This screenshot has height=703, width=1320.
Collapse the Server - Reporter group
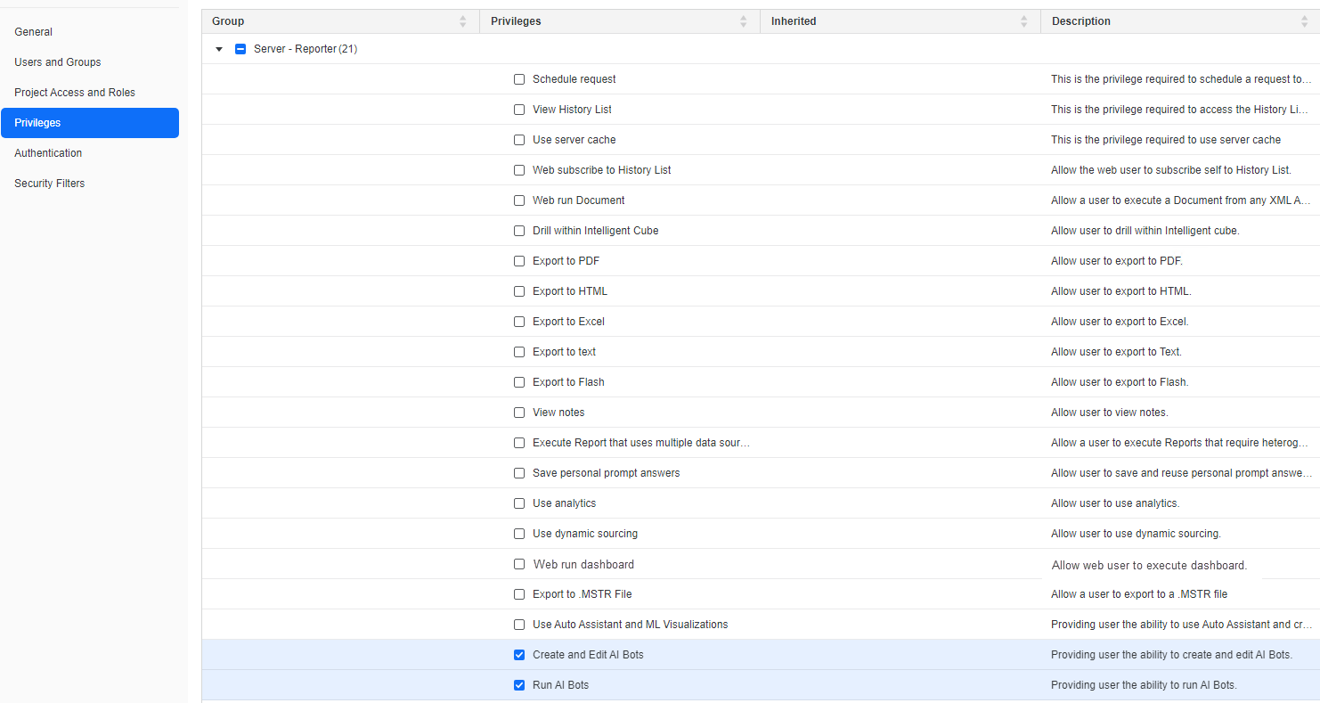[x=219, y=49]
